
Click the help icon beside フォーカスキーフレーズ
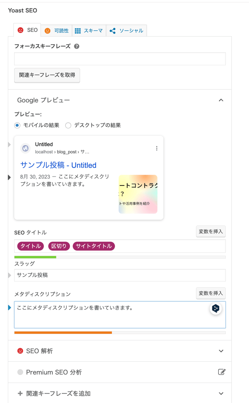(x=77, y=46)
